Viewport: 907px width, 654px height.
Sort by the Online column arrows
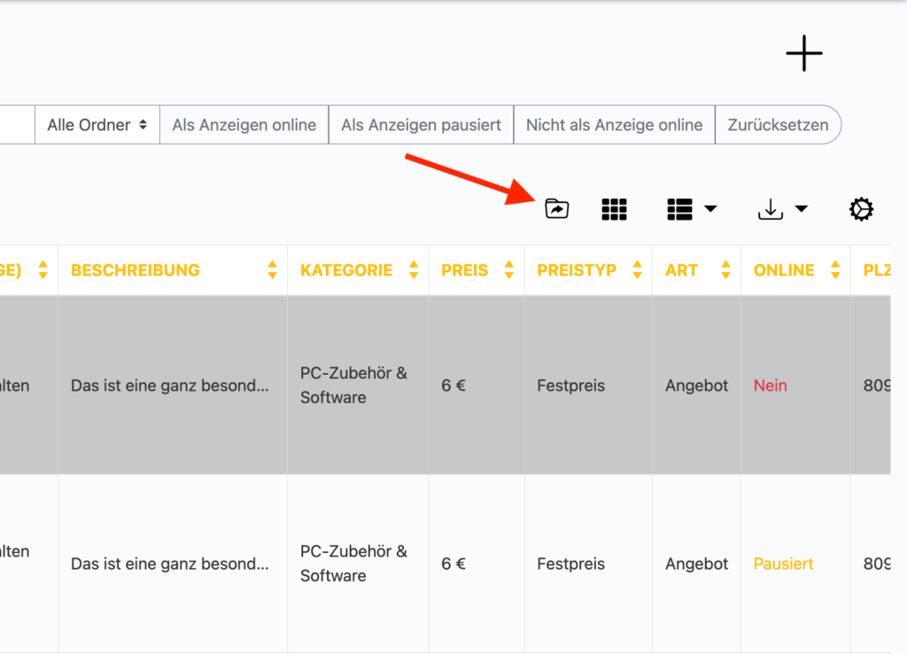click(835, 269)
